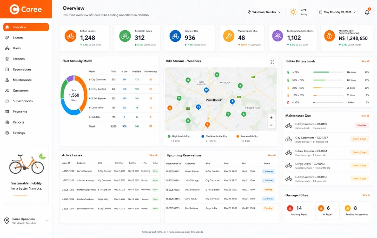Zoom in on the Windhoek map
377x238 pixels.
[271, 118]
